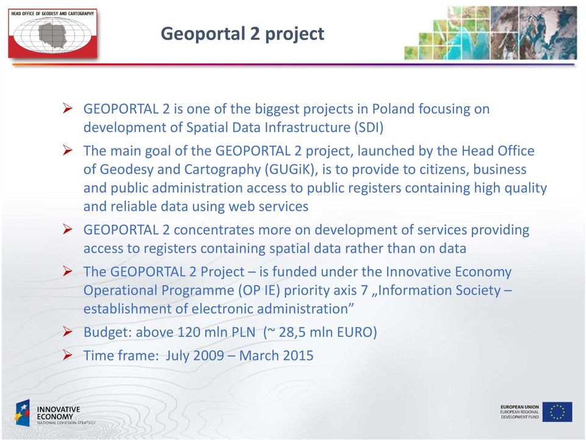This screenshot has width=586, height=440.
Task: Click the arrow bullet beside 'The GEOPORTAL 2 Project'
Action: tap(68, 271)
